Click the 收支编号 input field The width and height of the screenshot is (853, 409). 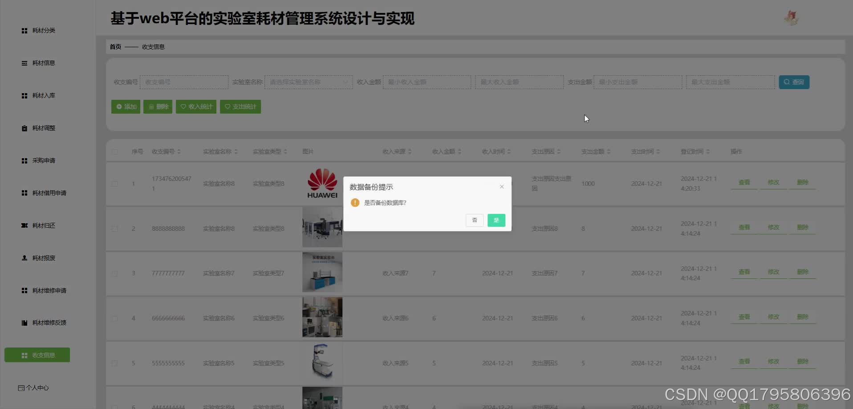tap(184, 82)
